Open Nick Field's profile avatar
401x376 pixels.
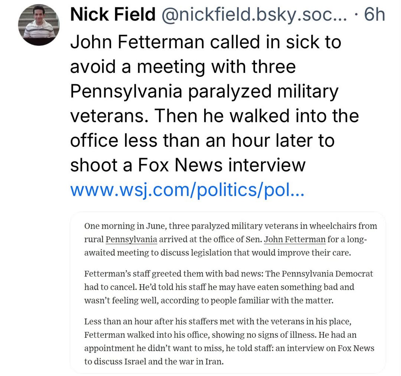[39, 25]
